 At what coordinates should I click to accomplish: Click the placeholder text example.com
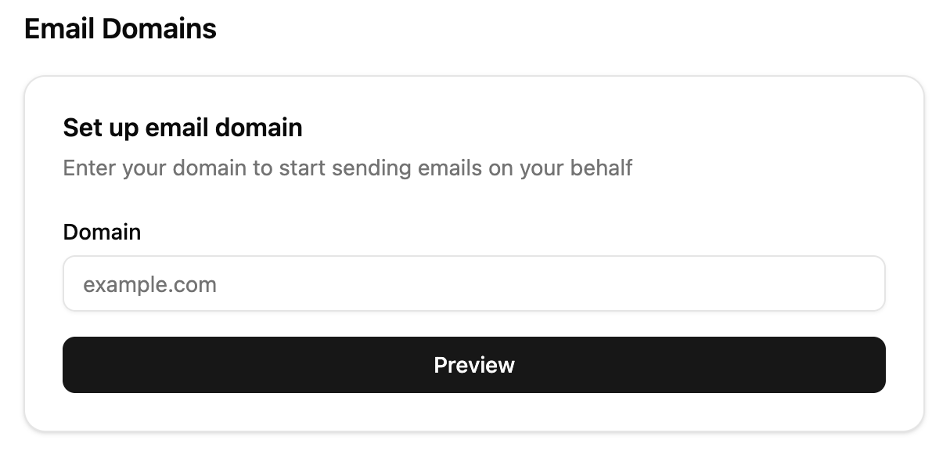tap(150, 283)
